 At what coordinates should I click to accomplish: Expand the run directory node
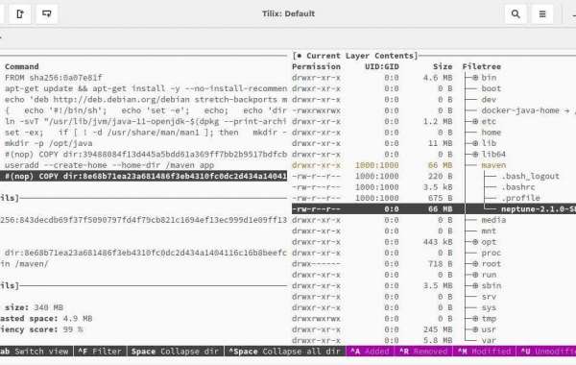pos(475,275)
